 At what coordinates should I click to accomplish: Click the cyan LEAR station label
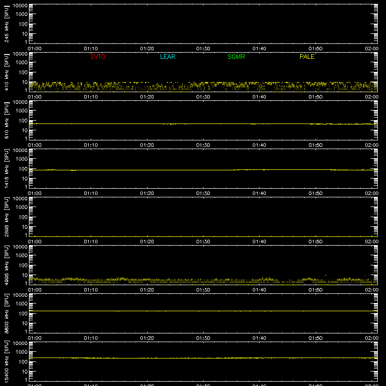click(x=167, y=56)
